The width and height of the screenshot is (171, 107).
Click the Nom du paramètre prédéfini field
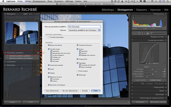[84, 27]
